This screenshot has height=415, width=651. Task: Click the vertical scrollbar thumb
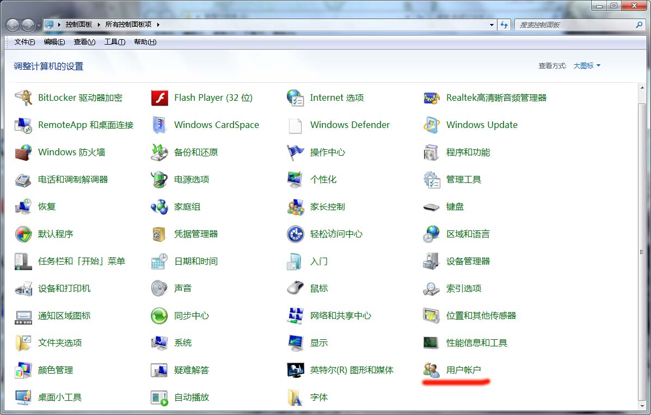642,251
